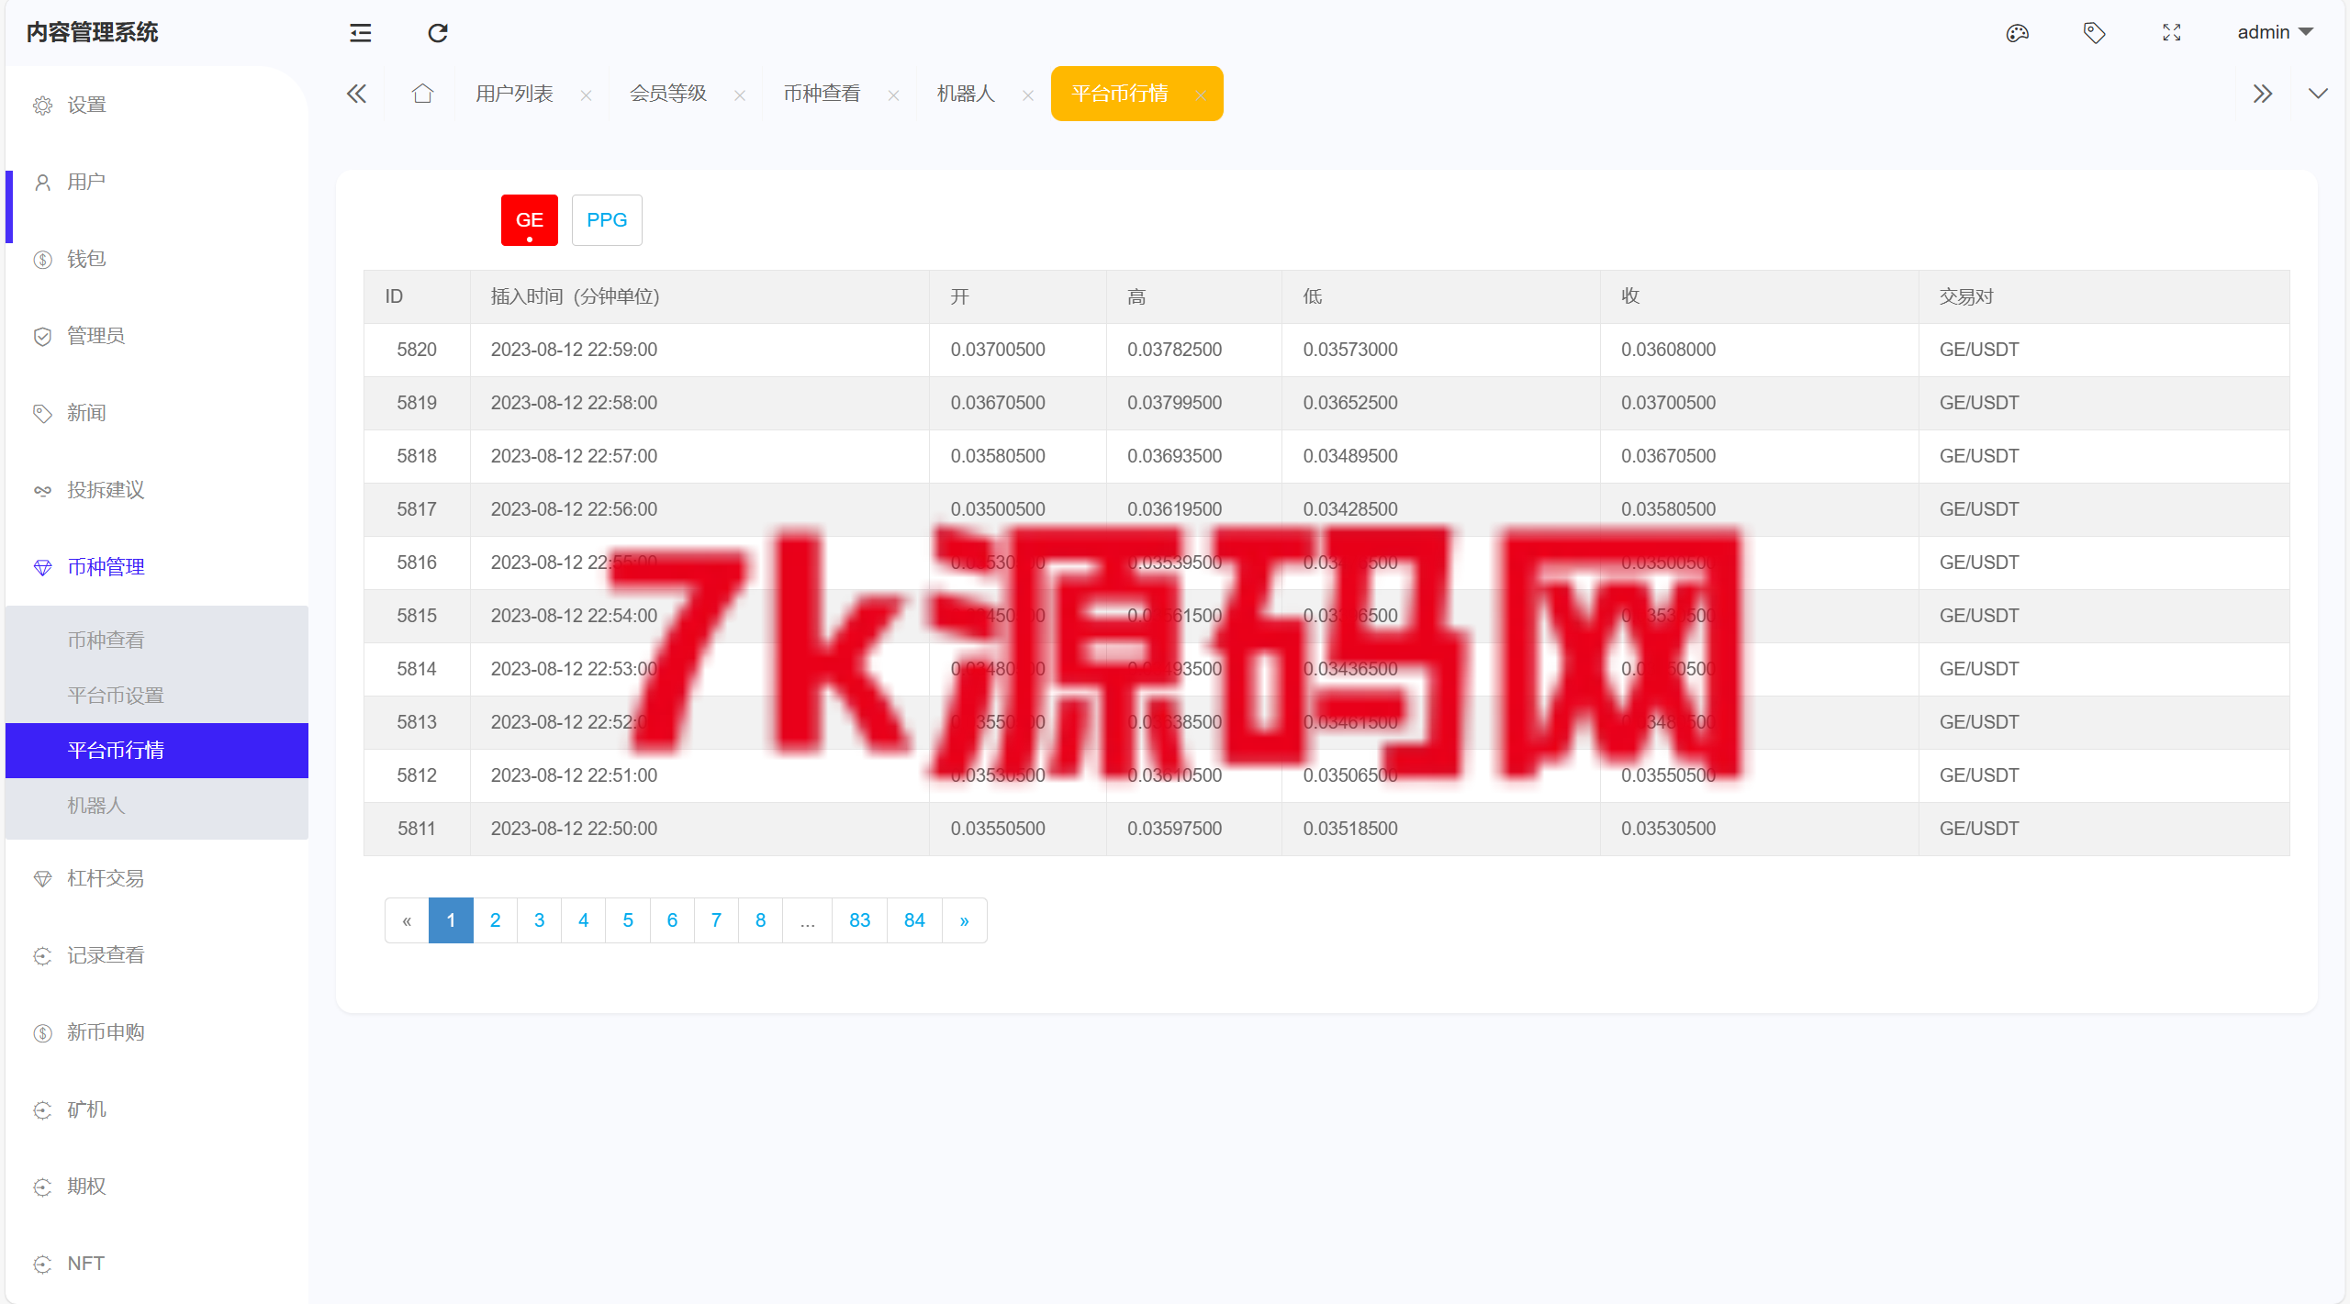Click close value 0.03530500 in row 5811
The image size is (2350, 1304).
(1668, 829)
